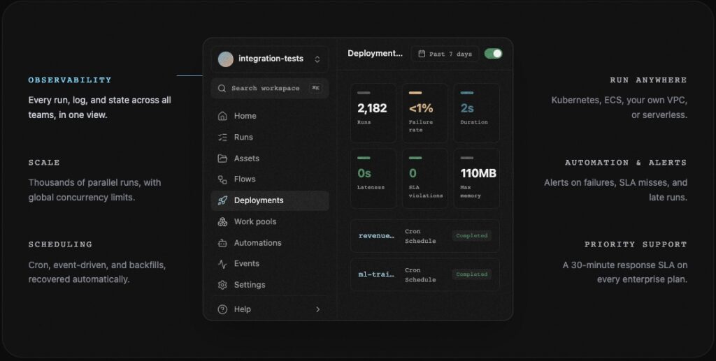Click the 110MB Max memory card
The width and height of the screenshot is (716, 361).
[x=476, y=179]
